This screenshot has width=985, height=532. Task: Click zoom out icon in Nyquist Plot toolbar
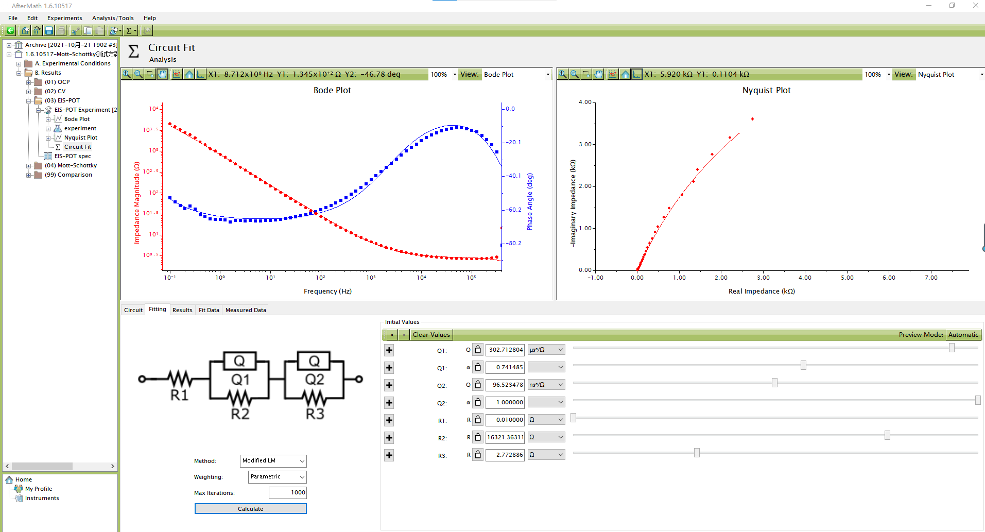pyautogui.click(x=574, y=74)
